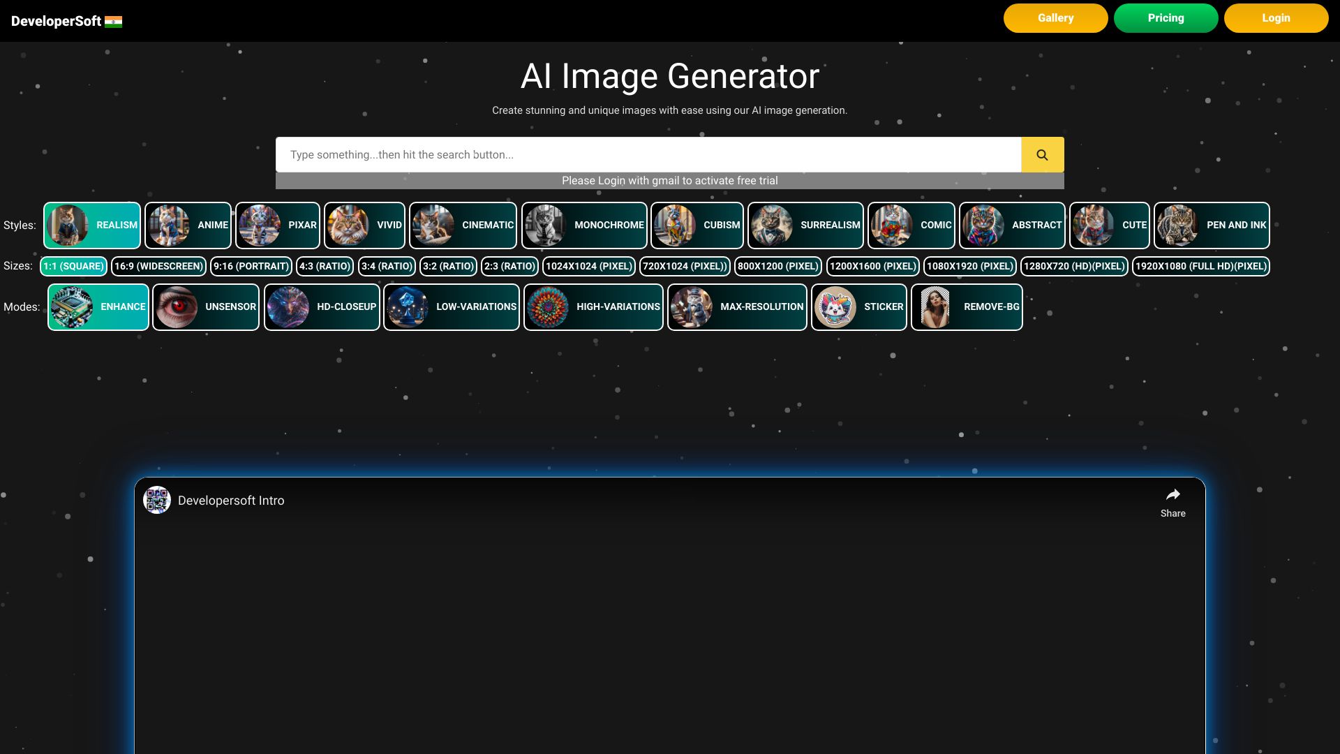Toggle the UNSENSOR mode
Image resolution: width=1340 pixels, height=754 pixels.
206,306
